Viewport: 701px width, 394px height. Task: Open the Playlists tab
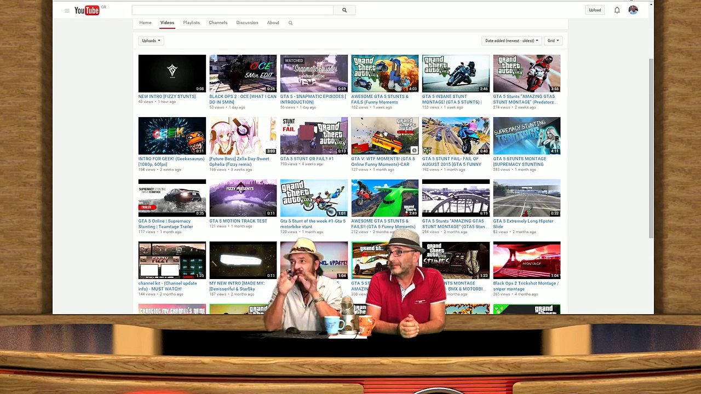191,22
